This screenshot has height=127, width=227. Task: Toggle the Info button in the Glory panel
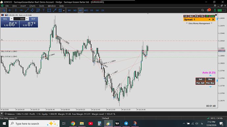pyautogui.click(x=213, y=16)
